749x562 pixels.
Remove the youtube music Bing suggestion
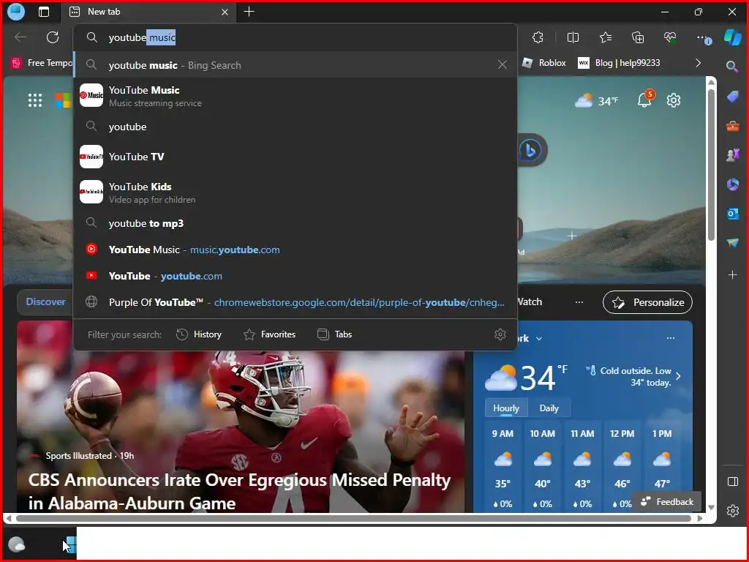(x=503, y=64)
